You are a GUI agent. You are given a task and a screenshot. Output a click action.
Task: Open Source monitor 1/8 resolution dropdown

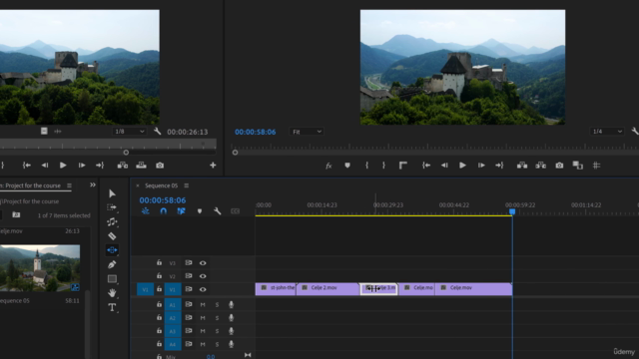[129, 131]
